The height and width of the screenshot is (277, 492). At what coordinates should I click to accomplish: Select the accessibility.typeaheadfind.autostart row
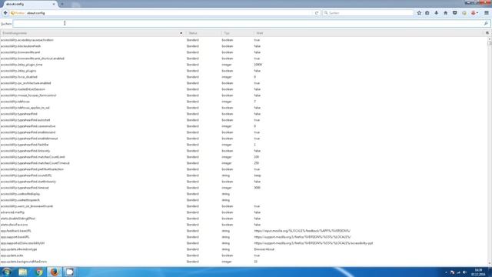click(x=244, y=120)
